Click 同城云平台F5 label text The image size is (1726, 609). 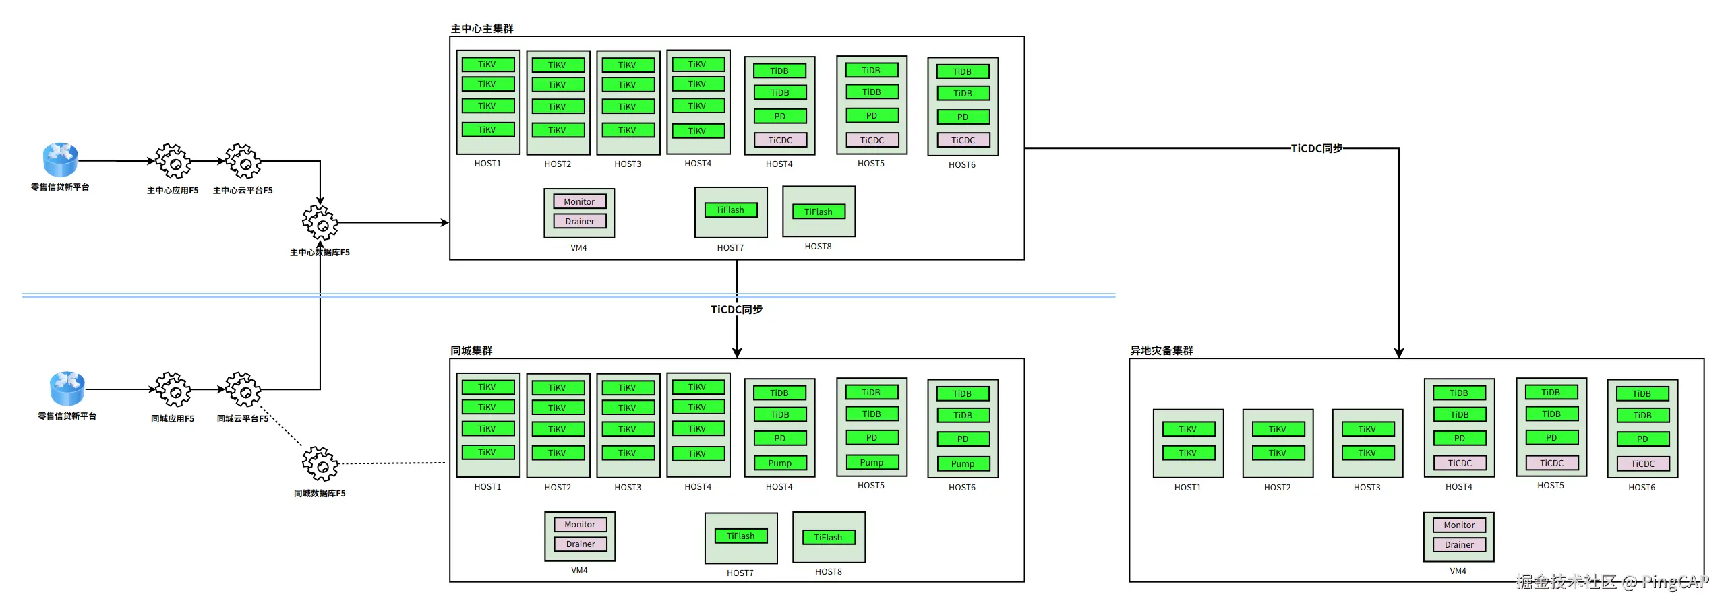click(243, 418)
